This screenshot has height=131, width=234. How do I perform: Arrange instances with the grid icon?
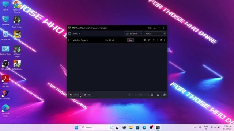click(x=152, y=95)
